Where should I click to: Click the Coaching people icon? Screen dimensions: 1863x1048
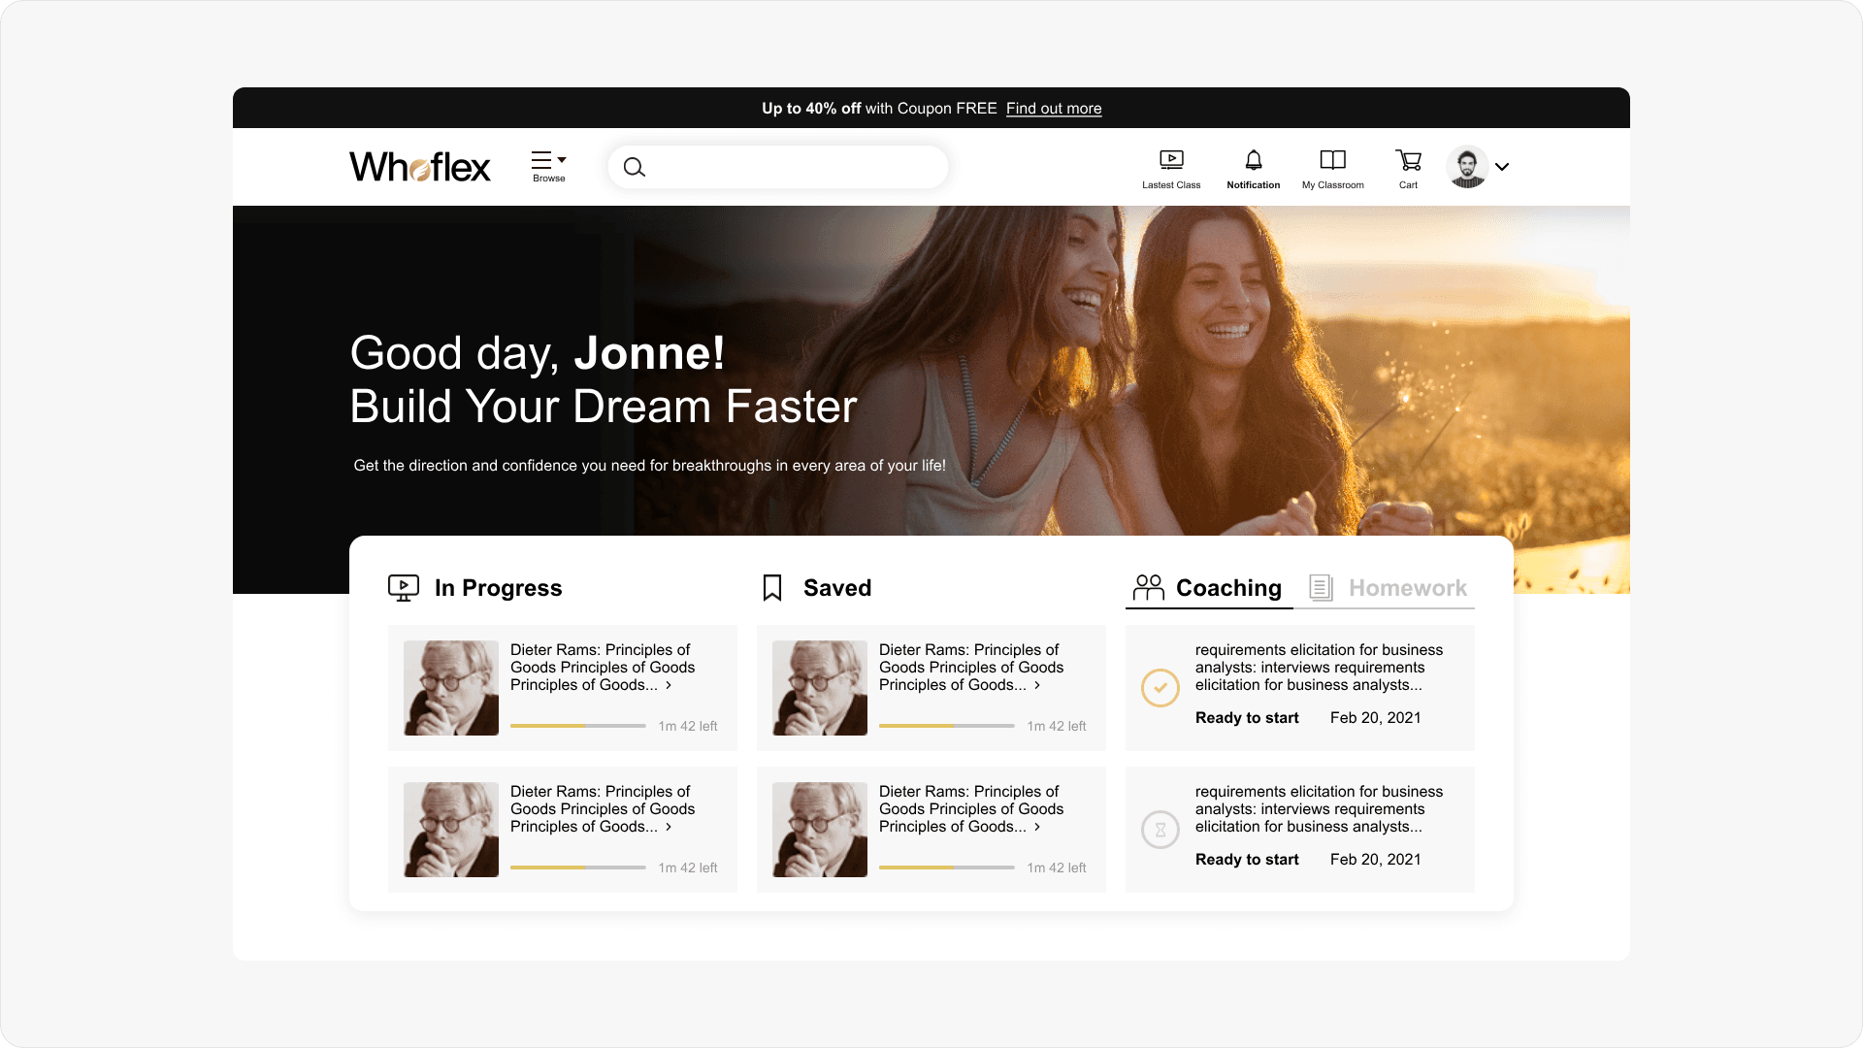coord(1149,587)
